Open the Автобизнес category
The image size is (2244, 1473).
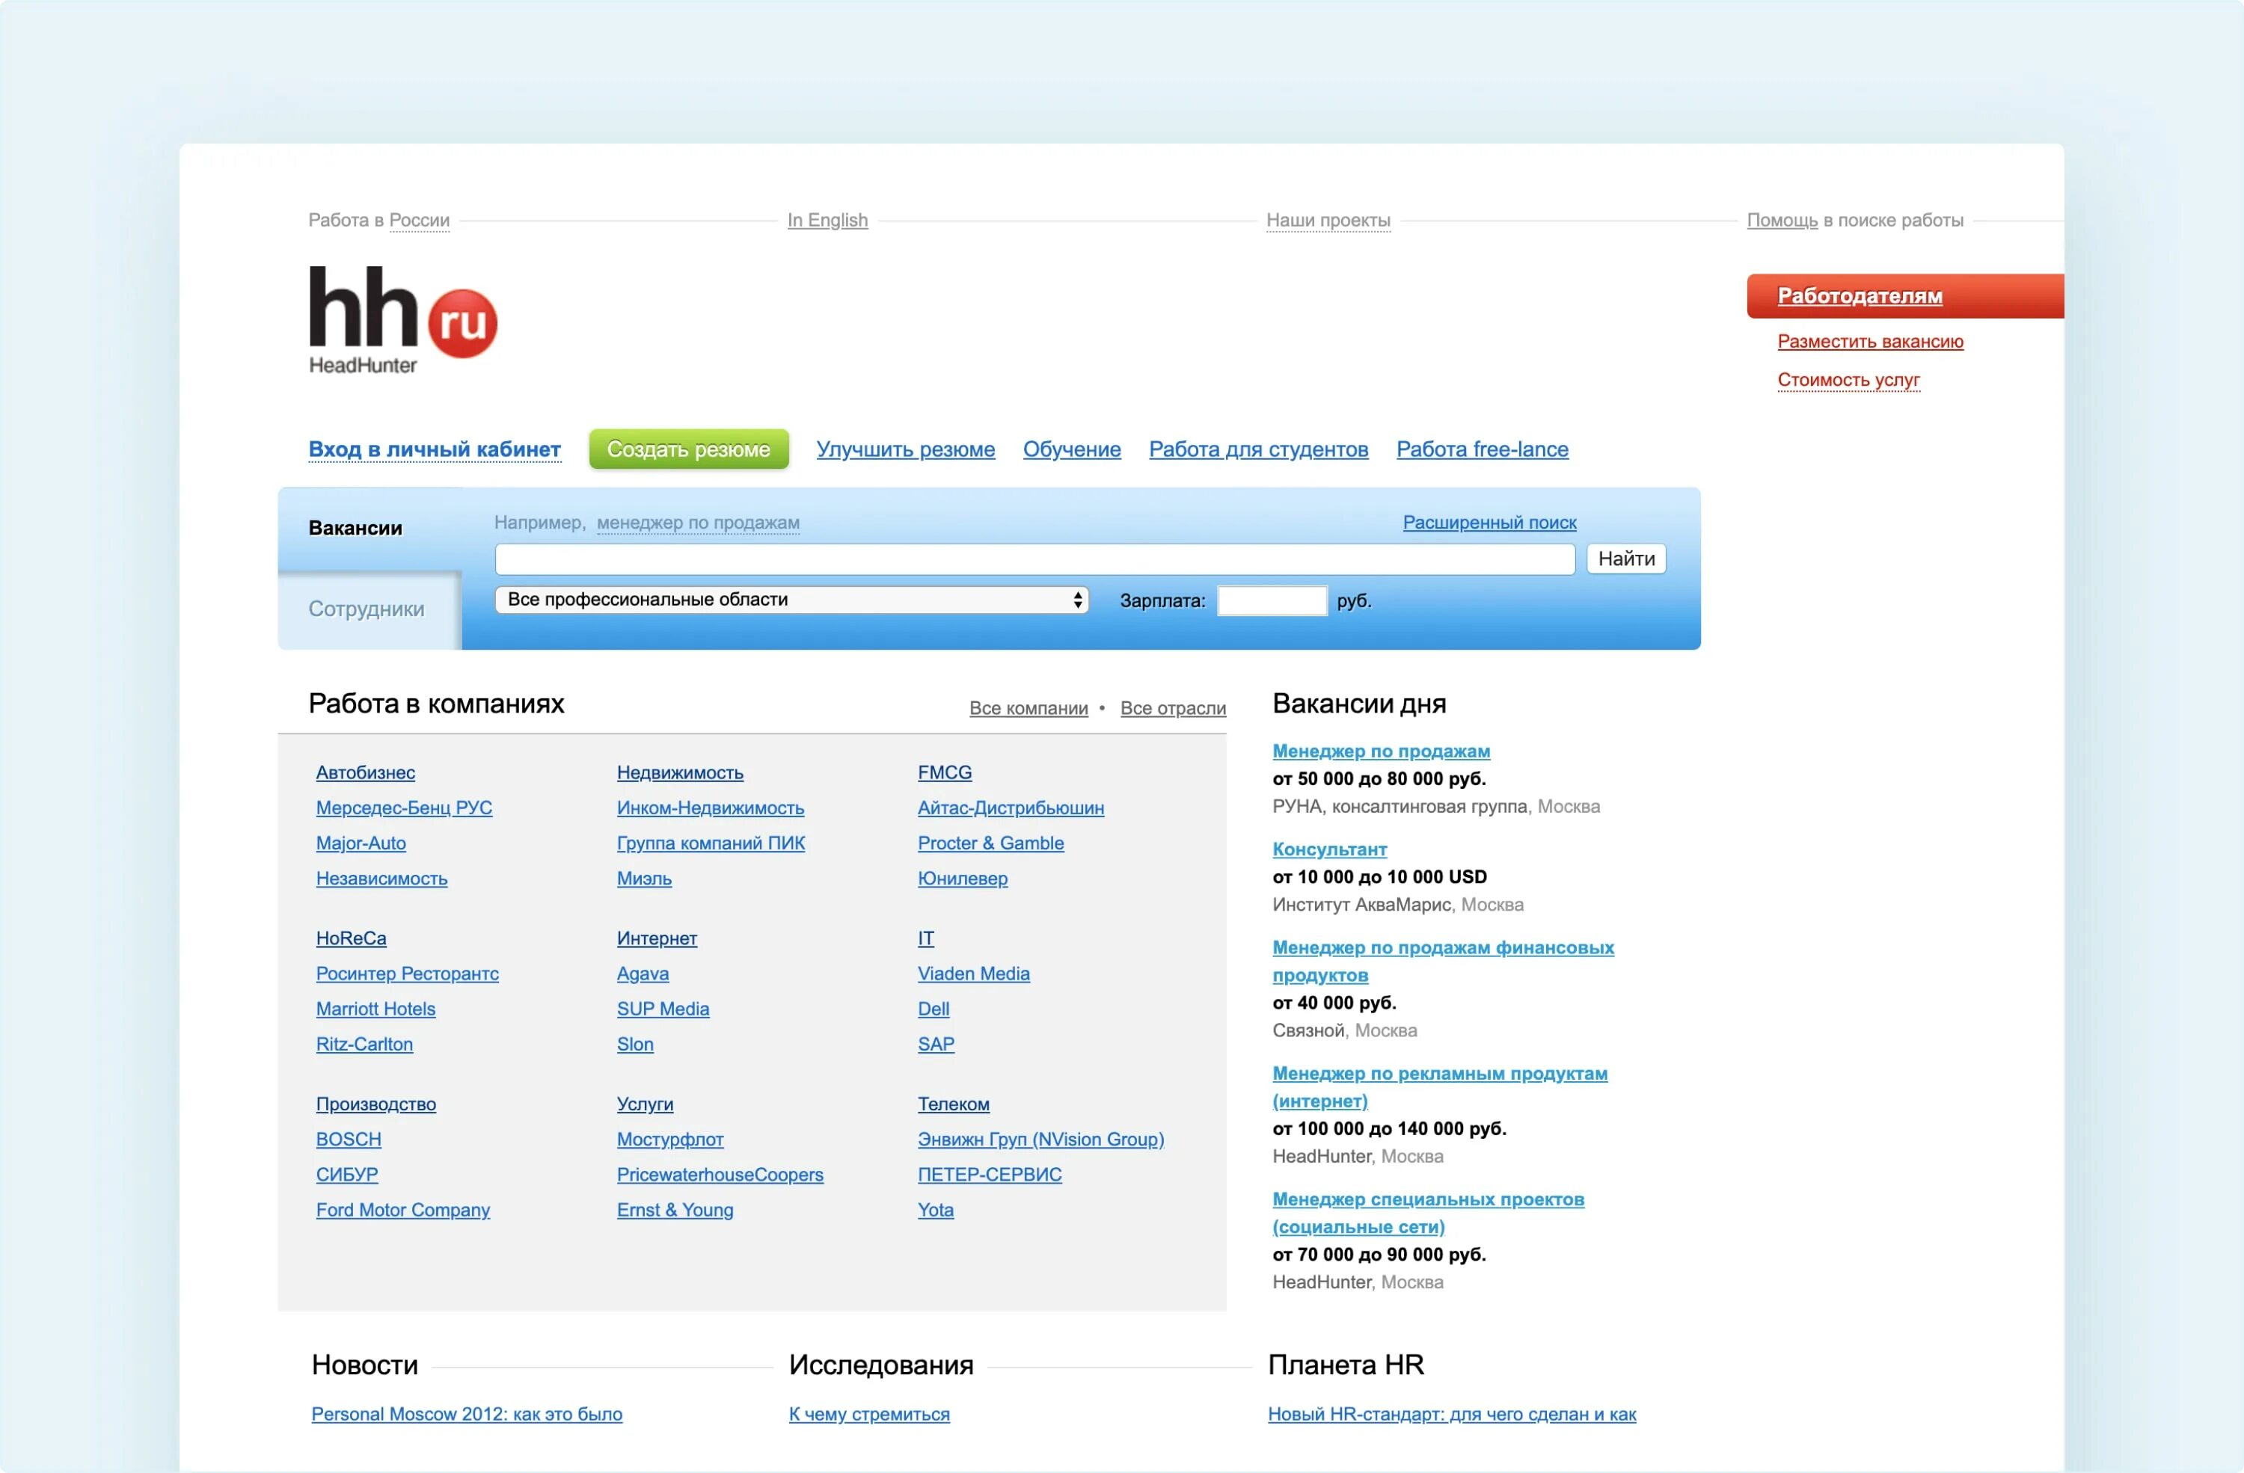pyautogui.click(x=365, y=773)
